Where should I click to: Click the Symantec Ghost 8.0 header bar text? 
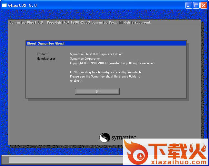[x=80, y=22]
